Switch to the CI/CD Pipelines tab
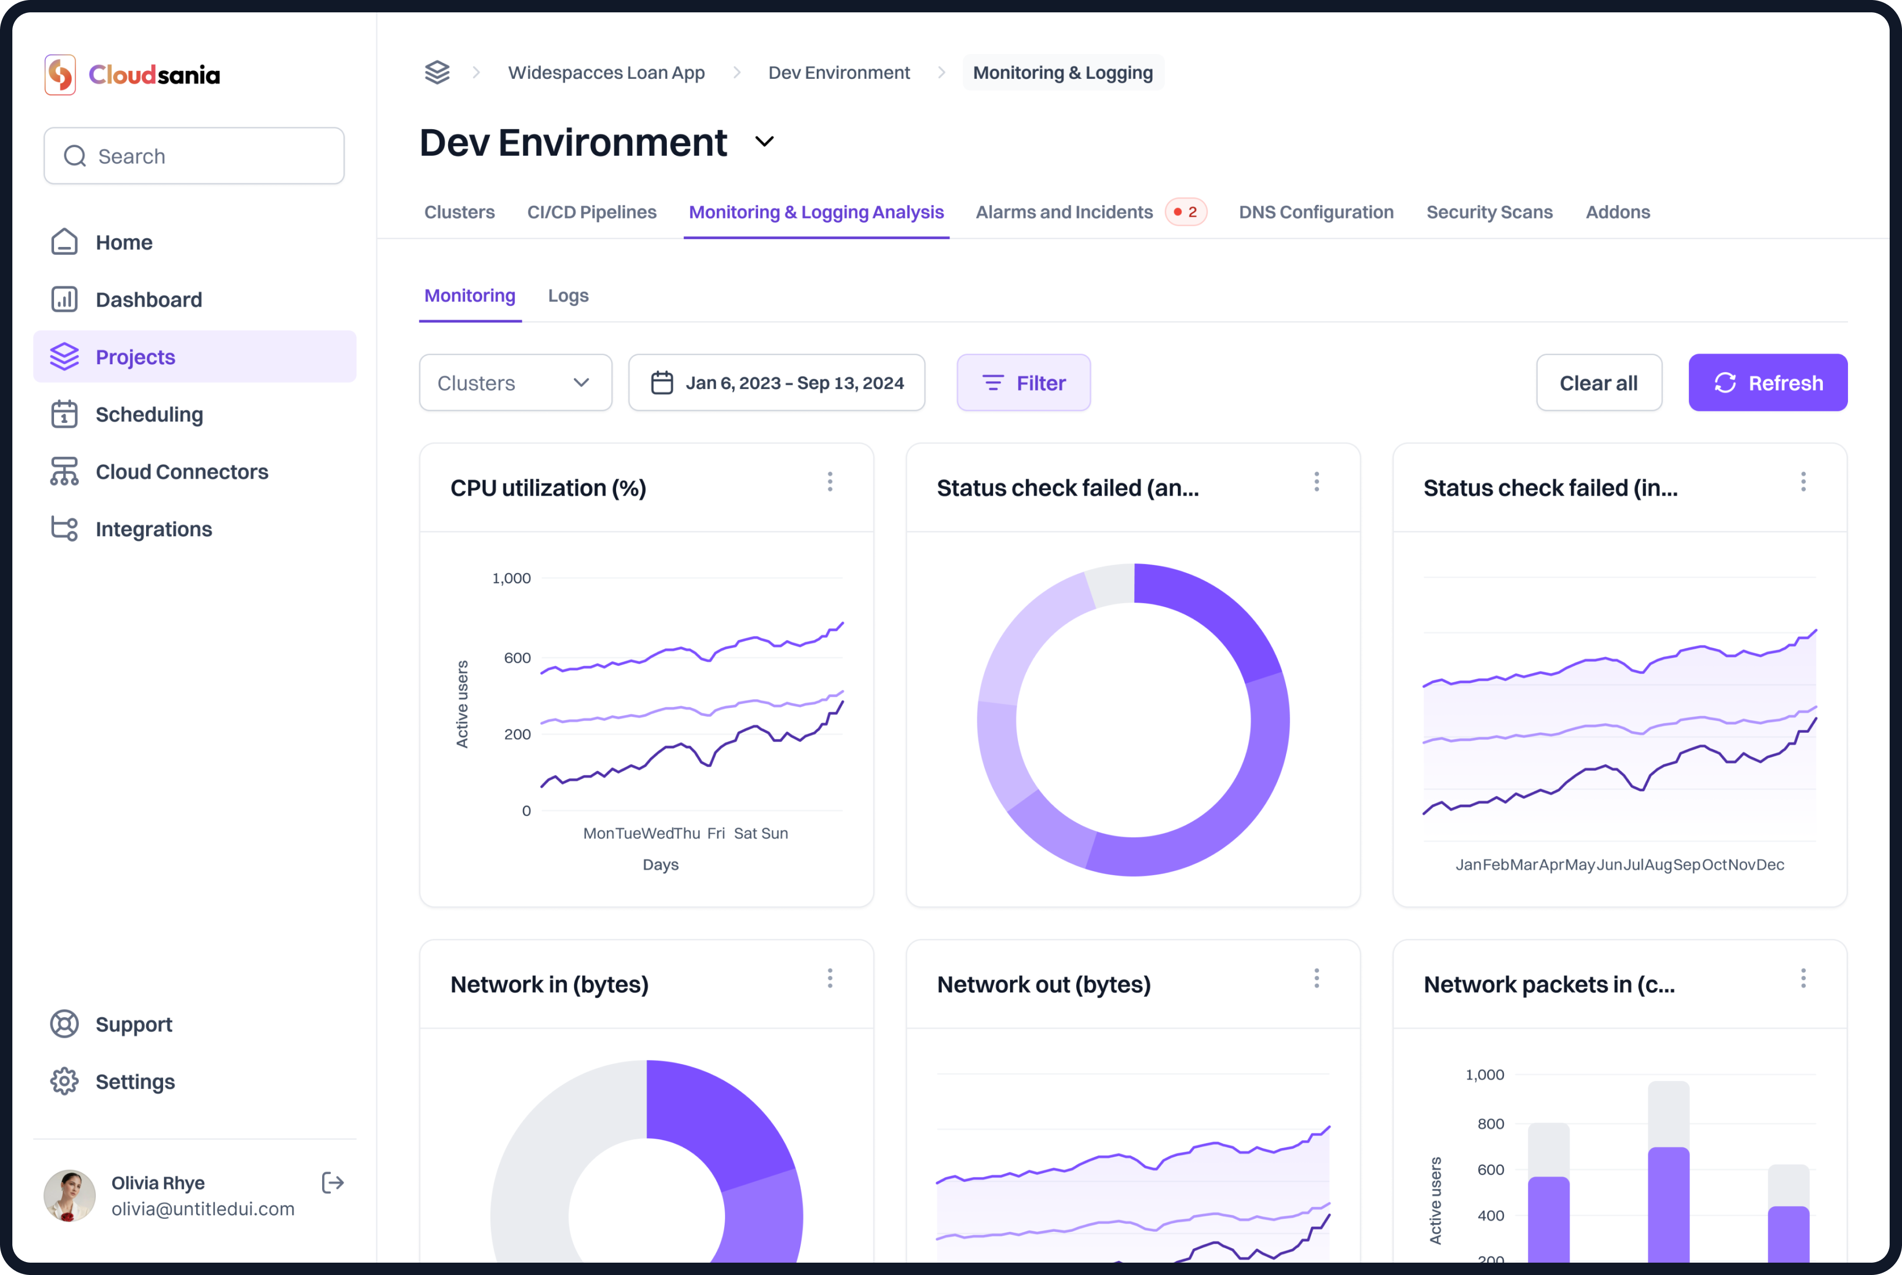This screenshot has width=1902, height=1275. click(592, 212)
